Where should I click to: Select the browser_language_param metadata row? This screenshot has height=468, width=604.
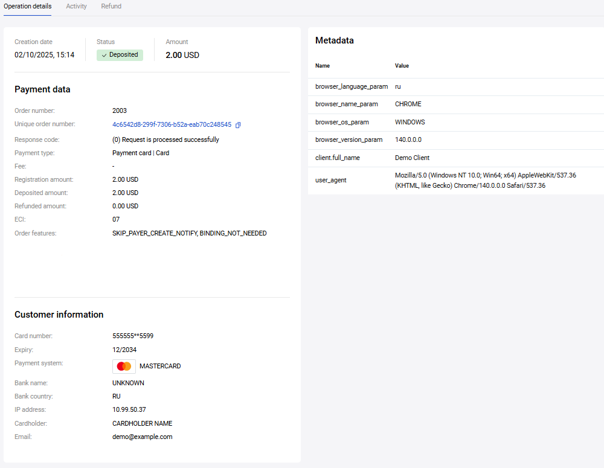click(x=352, y=87)
